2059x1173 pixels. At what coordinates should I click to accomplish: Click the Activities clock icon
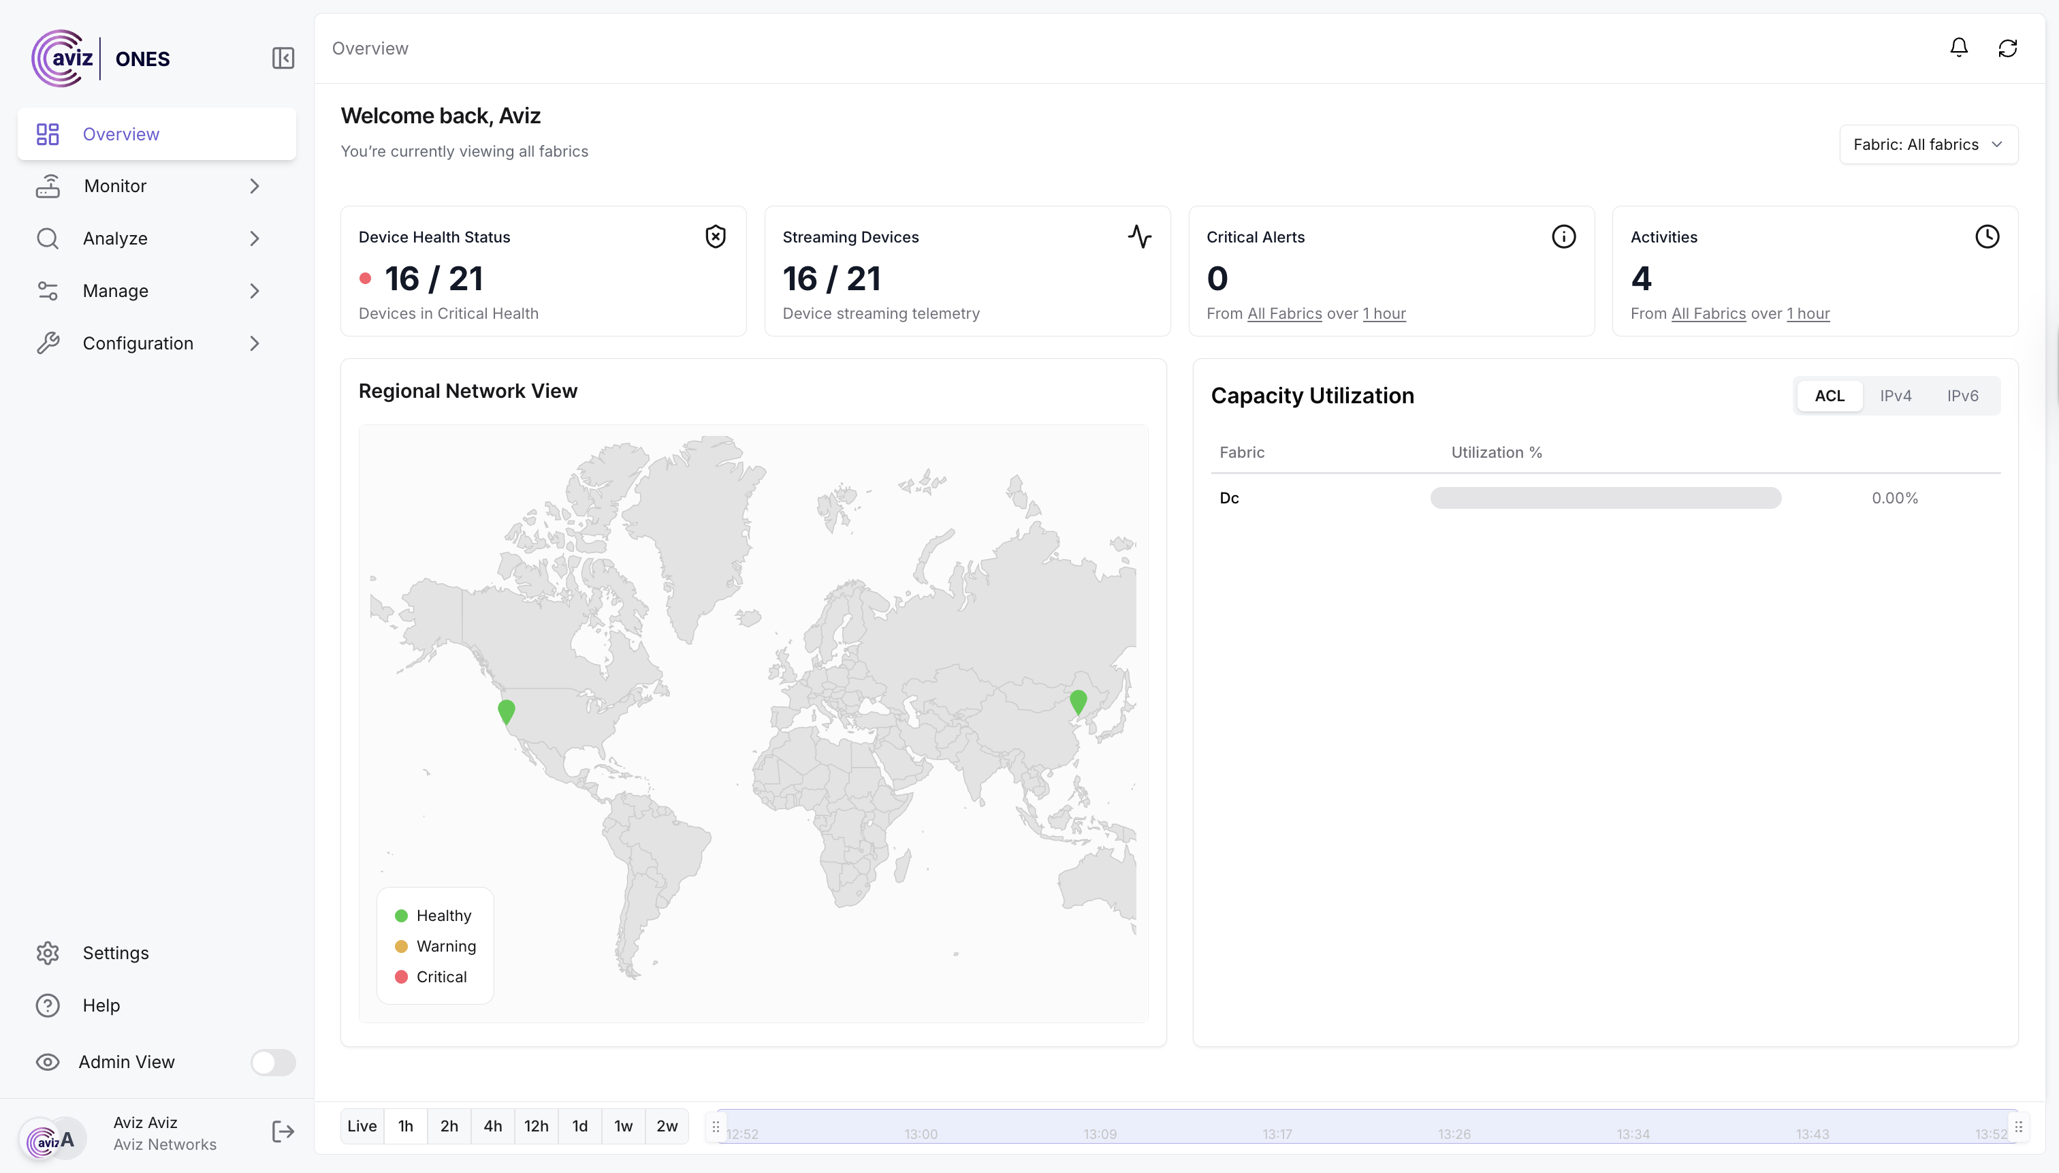click(x=1987, y=236)
